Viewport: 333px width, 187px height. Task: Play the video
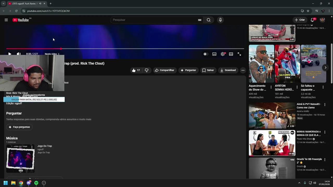tap(10, 54)
